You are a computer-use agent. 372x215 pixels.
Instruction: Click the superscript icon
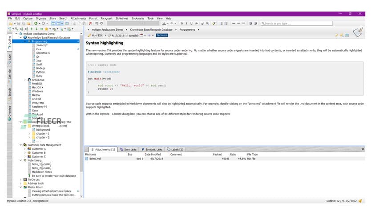tap(202, 24)
